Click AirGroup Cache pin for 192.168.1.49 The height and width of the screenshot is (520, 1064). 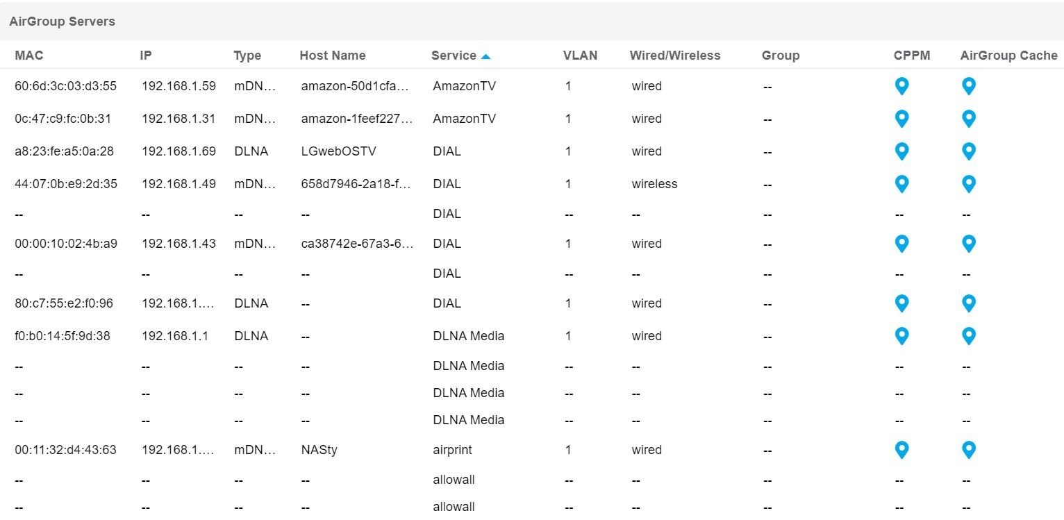(968, 183)
